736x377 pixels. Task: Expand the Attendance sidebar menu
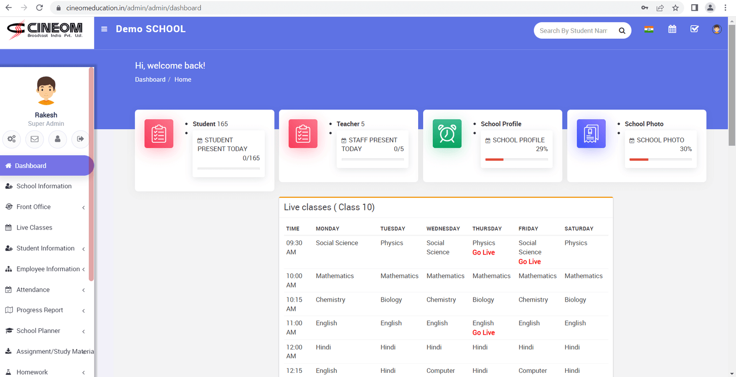[45, 290]
